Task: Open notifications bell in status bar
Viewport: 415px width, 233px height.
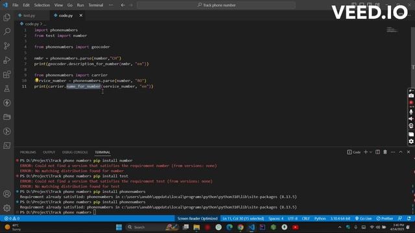Action: (x=409, y=219)
